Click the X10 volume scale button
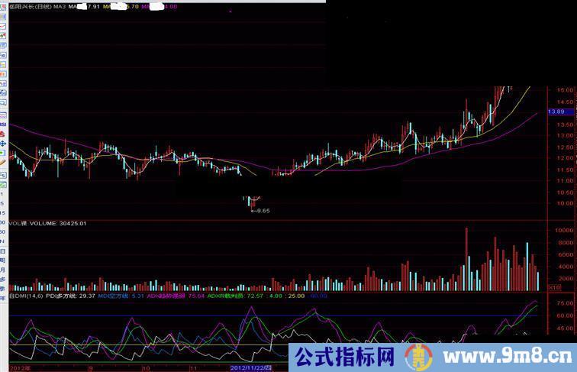Viewport: 577px width, 372px height. pos(554,287)
